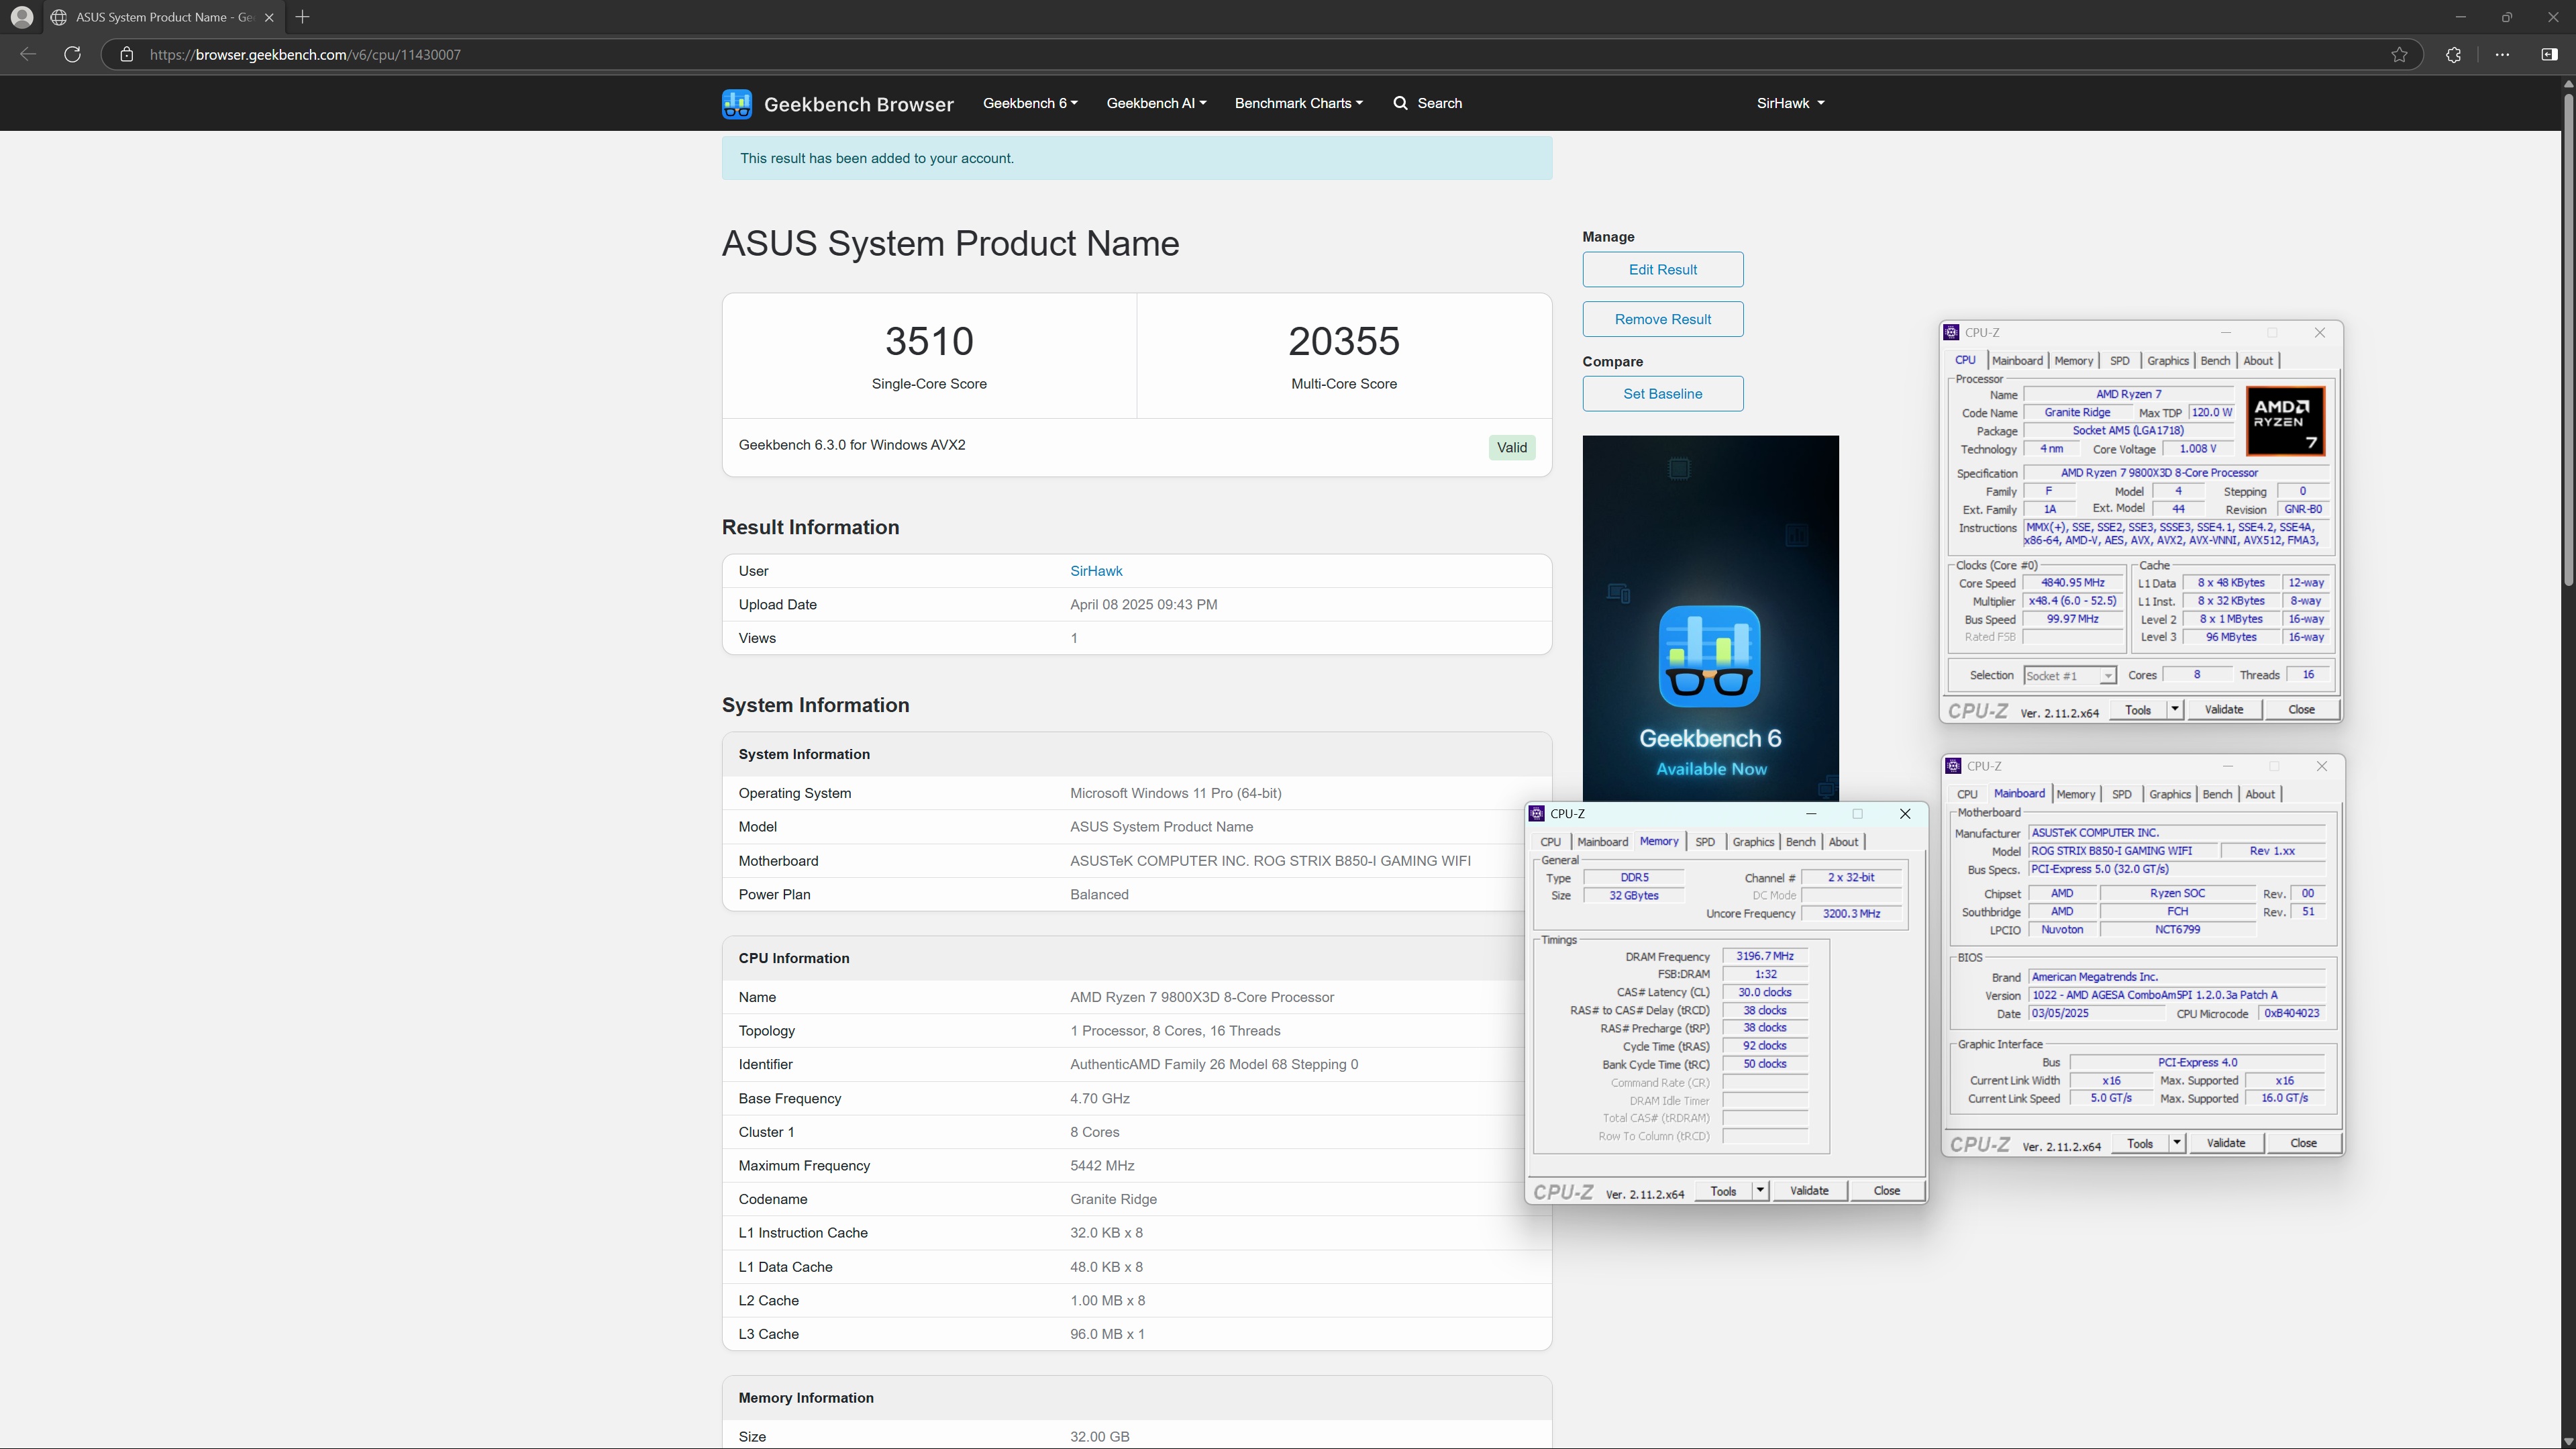Image resolution: width=2576 pixels, height=1449 pixels.
Task: Click the CPU-Z Memory window title icon
Action: pyautogui.click(x=1537, y=814)
